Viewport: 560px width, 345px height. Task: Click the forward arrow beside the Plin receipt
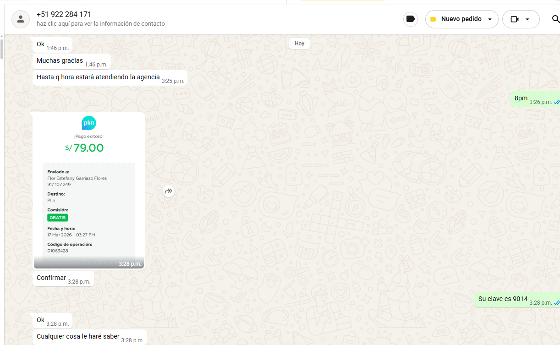(x=169, y=191)
